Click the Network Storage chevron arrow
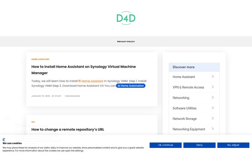The width and height of the screenshot is (252, 157). tap(213, 118)
